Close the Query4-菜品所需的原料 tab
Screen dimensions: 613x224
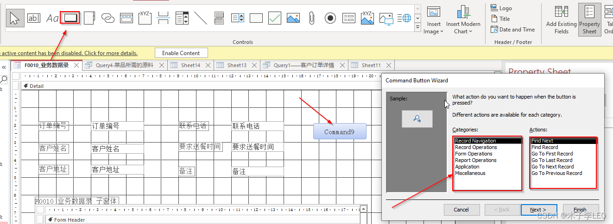point(161,65)
